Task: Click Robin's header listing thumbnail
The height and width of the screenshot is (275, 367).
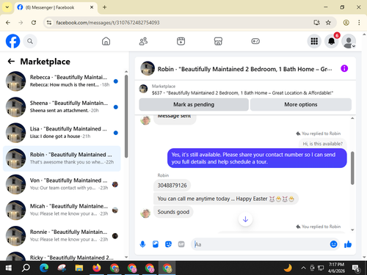Action: pyautogui.click(x=148, y=68)
